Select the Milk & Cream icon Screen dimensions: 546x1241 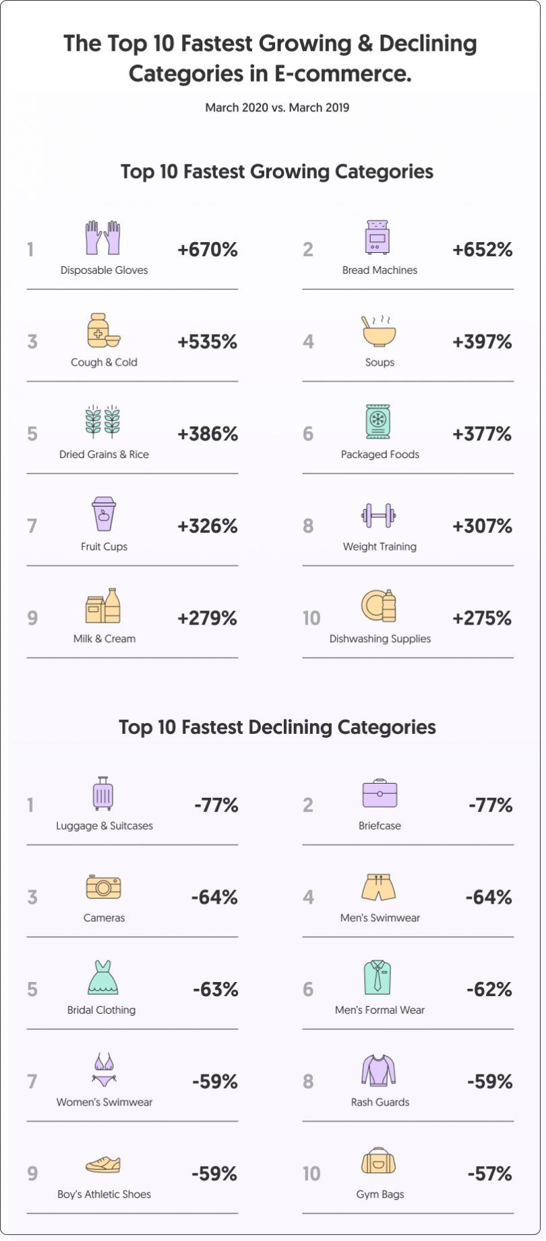tap(103, 606)
